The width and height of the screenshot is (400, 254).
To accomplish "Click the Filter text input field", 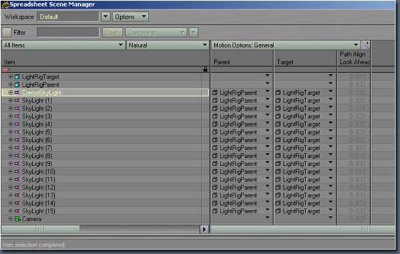I will [68, 33].
